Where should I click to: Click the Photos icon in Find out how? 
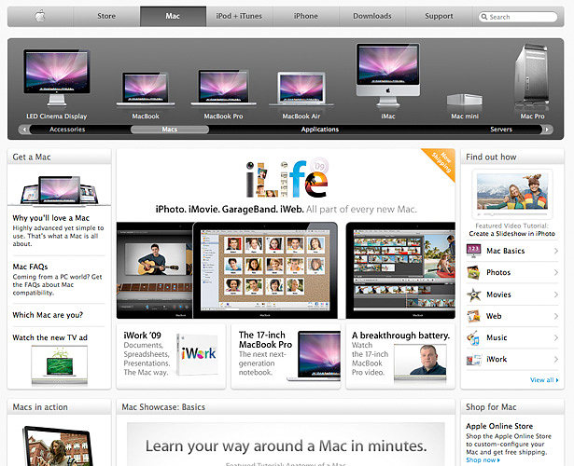(x=474, y=273)
